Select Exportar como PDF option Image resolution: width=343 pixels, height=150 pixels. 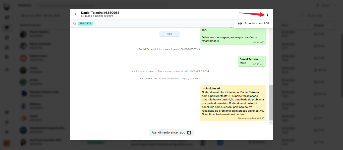click(x=256, y=24)
